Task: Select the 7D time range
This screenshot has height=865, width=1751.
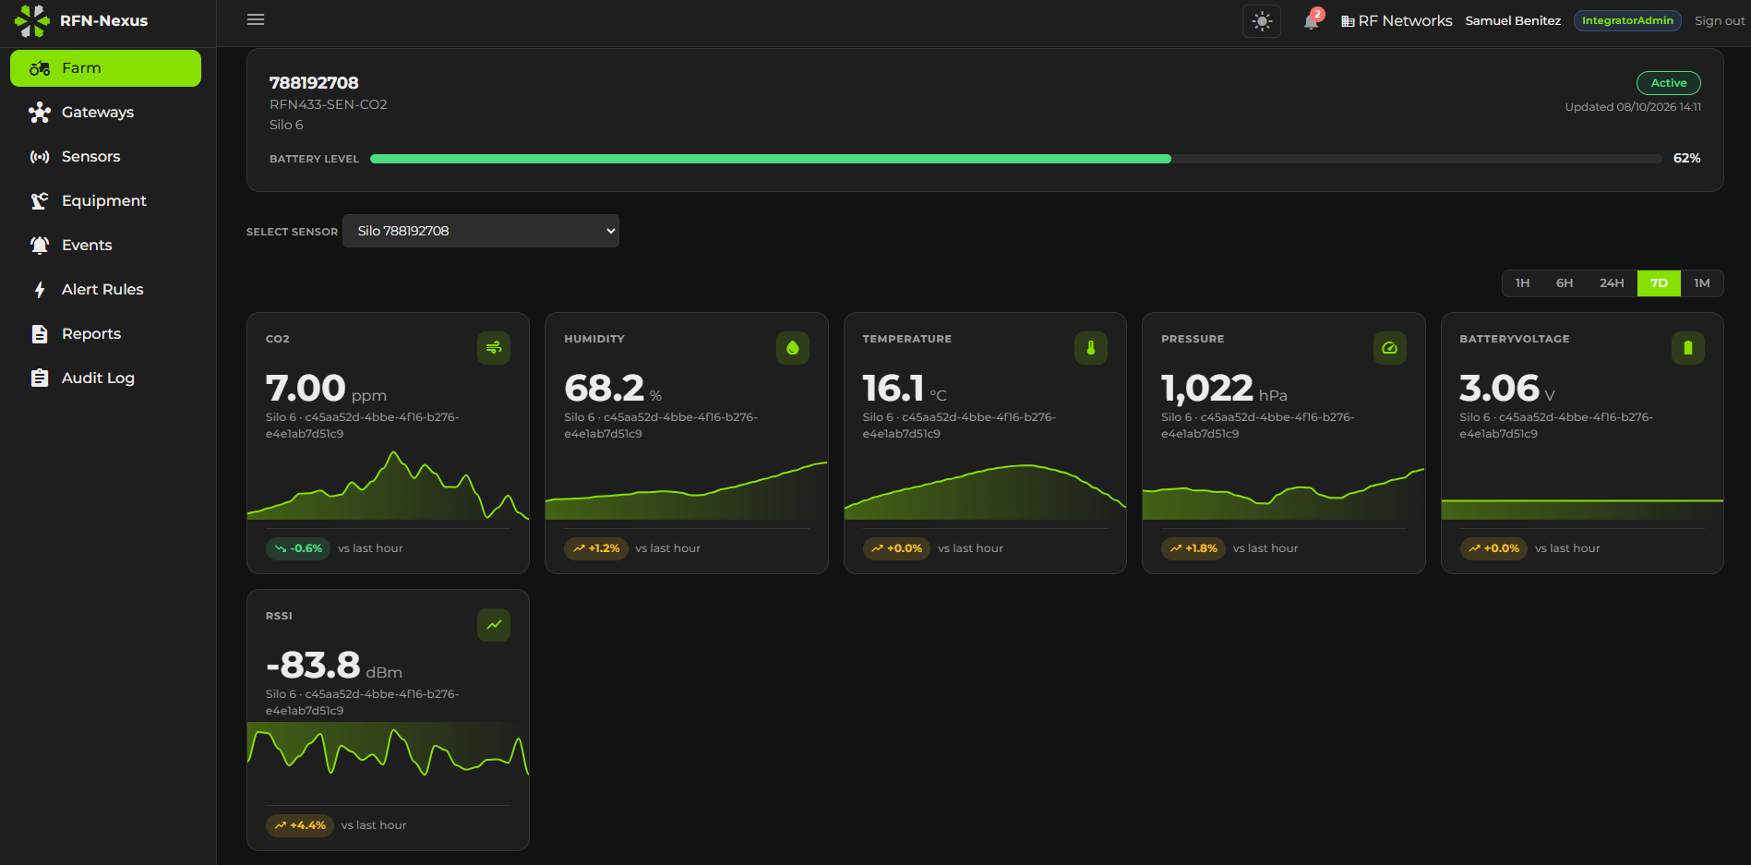Action: pyautogui.click(x=1659, y=283)
